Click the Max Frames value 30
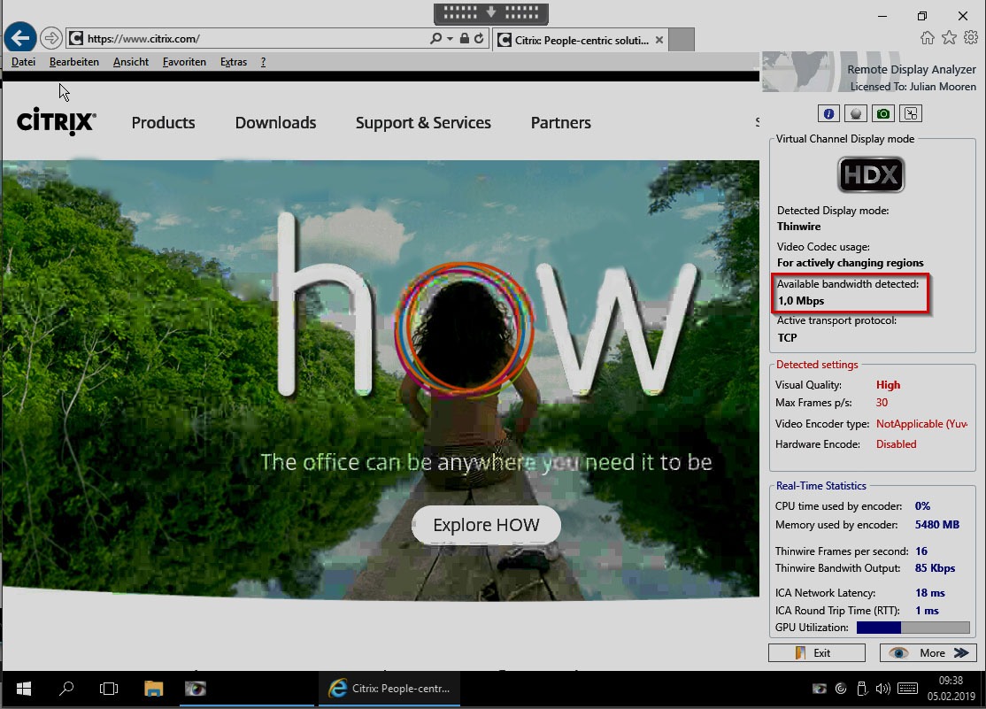The image size is (986, 709). [882, 403]
